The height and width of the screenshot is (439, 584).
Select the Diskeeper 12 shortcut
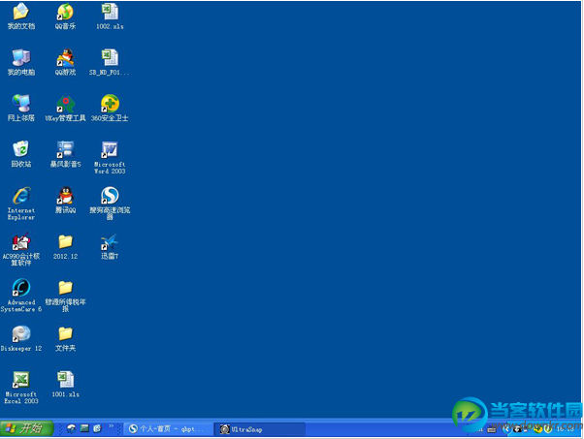click(x=21, y=338)
